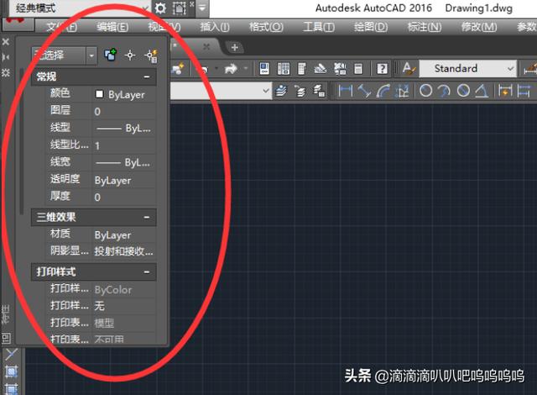Select the Arc Length dimension tool
The width and height of the screenshot is (537, 395).
[x=383, y=91]
